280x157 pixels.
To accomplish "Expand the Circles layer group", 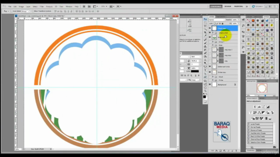I will [213, 80].
